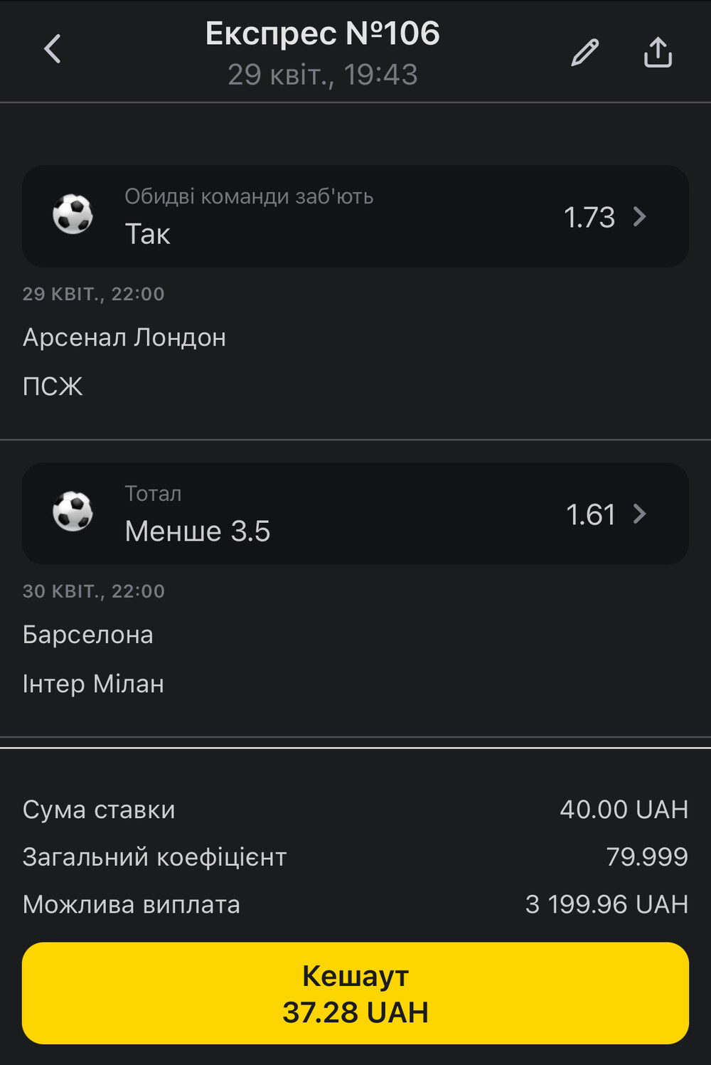
Task: Select the Інтер Мілан team name
Action: pos(93,684)
